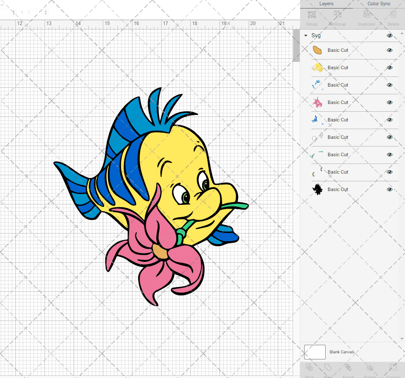Select the Attach paperclip icon
Screen dimensions: 405x378
(x=348, y=367)
